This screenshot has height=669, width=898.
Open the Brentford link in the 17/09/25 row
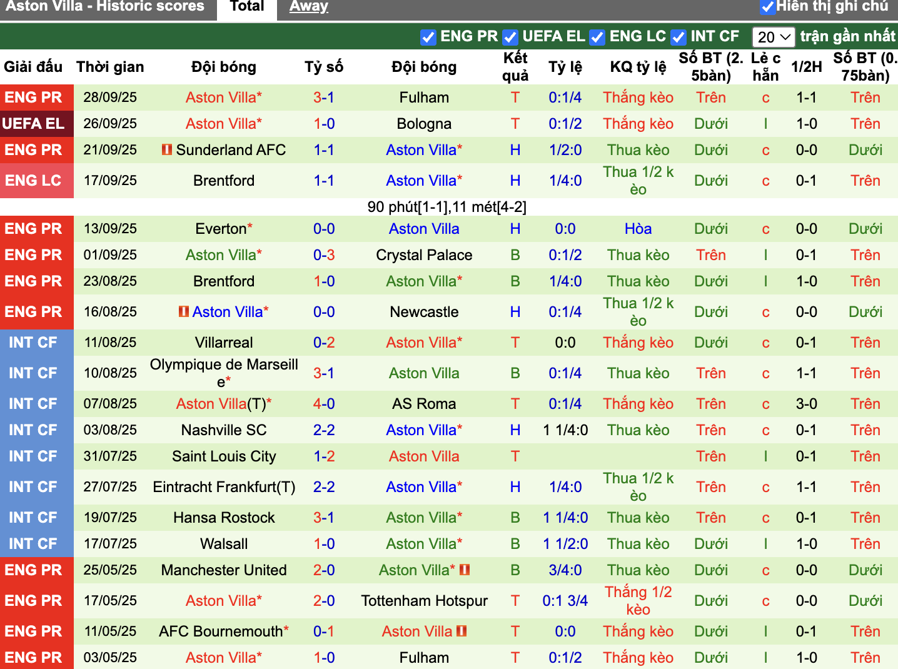[x=224, y=181]
